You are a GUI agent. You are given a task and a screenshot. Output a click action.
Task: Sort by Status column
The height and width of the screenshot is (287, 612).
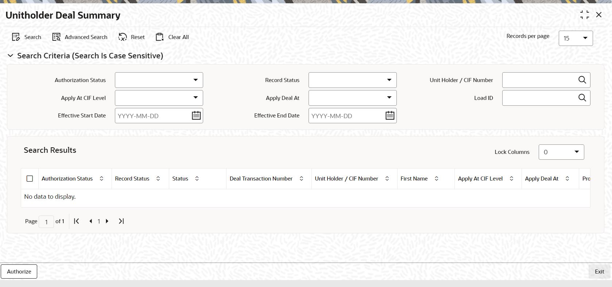pyautogui.click(x=197, y=179)
